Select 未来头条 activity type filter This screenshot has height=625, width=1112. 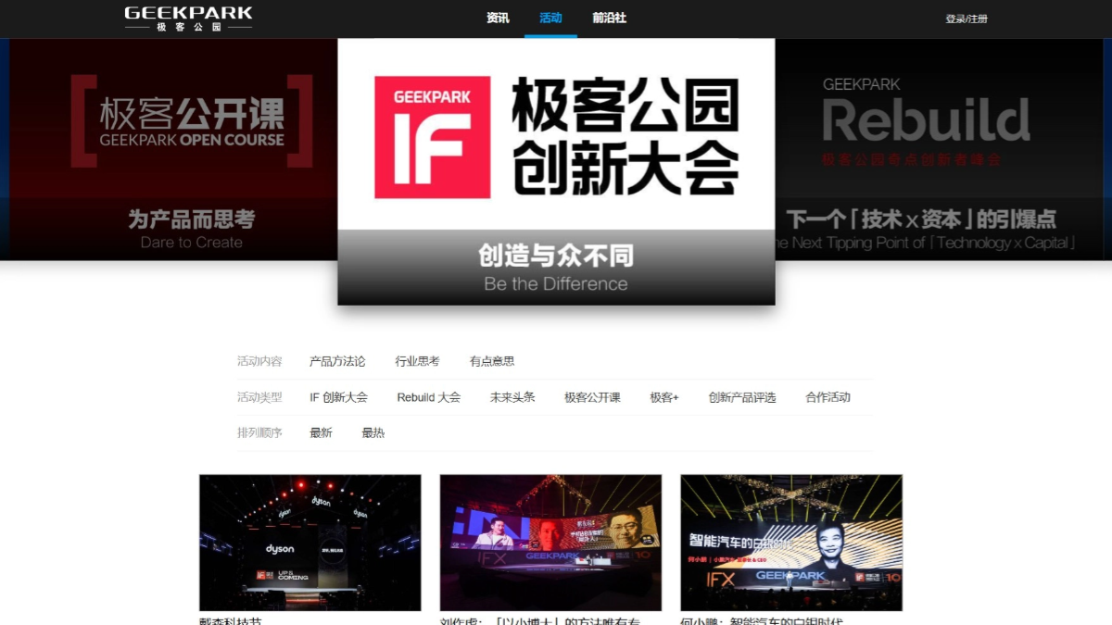[512, 397]
